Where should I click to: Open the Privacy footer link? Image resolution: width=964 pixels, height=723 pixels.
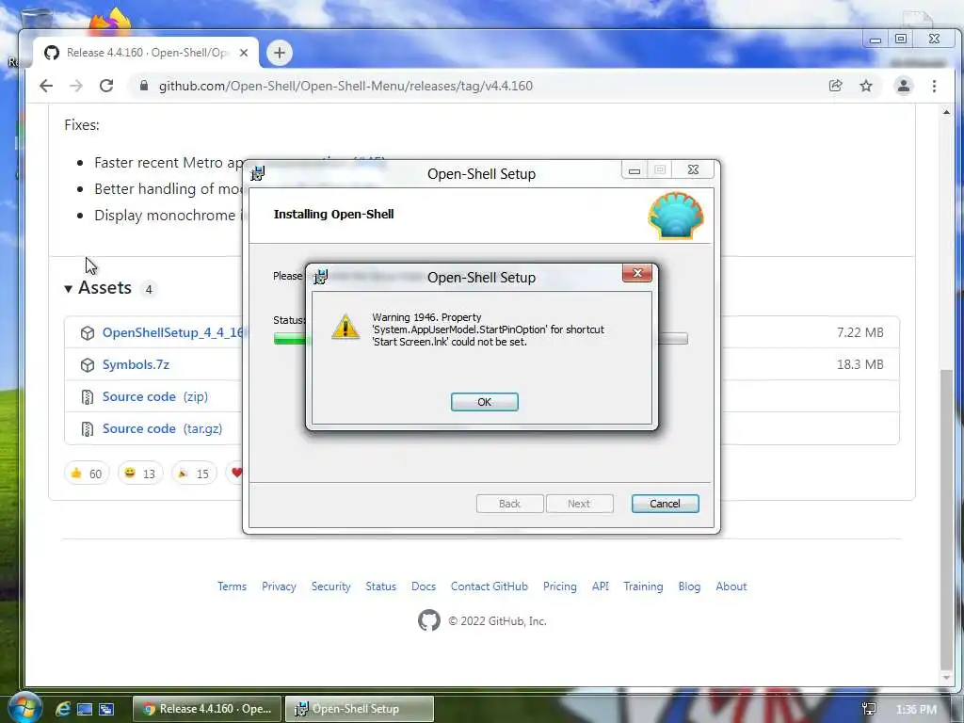279,586
